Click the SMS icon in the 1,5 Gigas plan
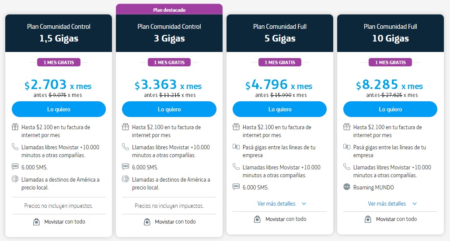Screen dimensions: 450x241 coord(15,166)
